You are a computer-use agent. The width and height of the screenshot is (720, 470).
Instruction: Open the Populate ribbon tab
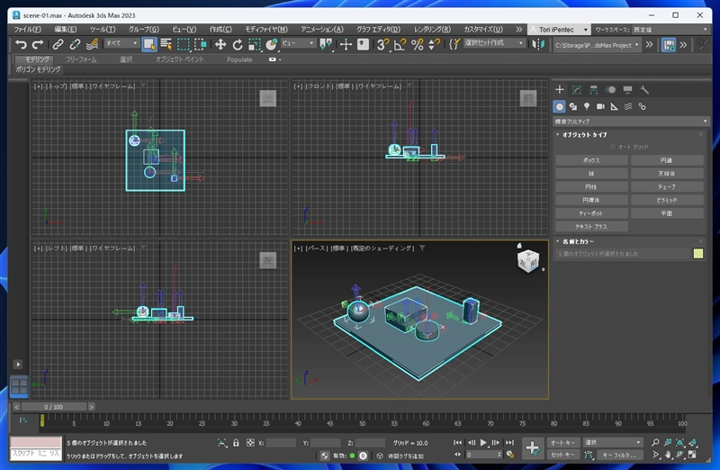coord(239,59)
